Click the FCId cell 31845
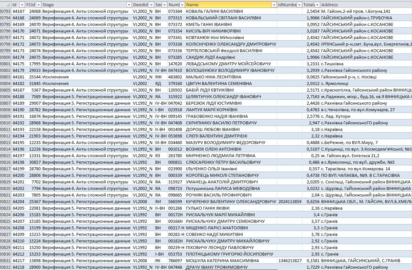This screenshot has height=270, width=412. 33,84
